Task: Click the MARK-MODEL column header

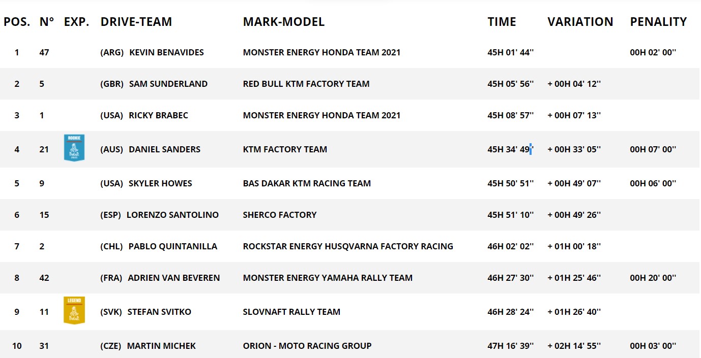Action: (x=284, y=22)
